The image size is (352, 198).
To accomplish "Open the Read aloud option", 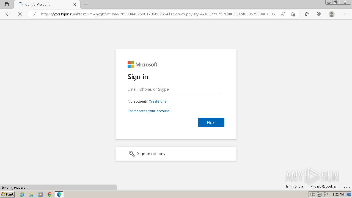I will (x=283, y=14).
